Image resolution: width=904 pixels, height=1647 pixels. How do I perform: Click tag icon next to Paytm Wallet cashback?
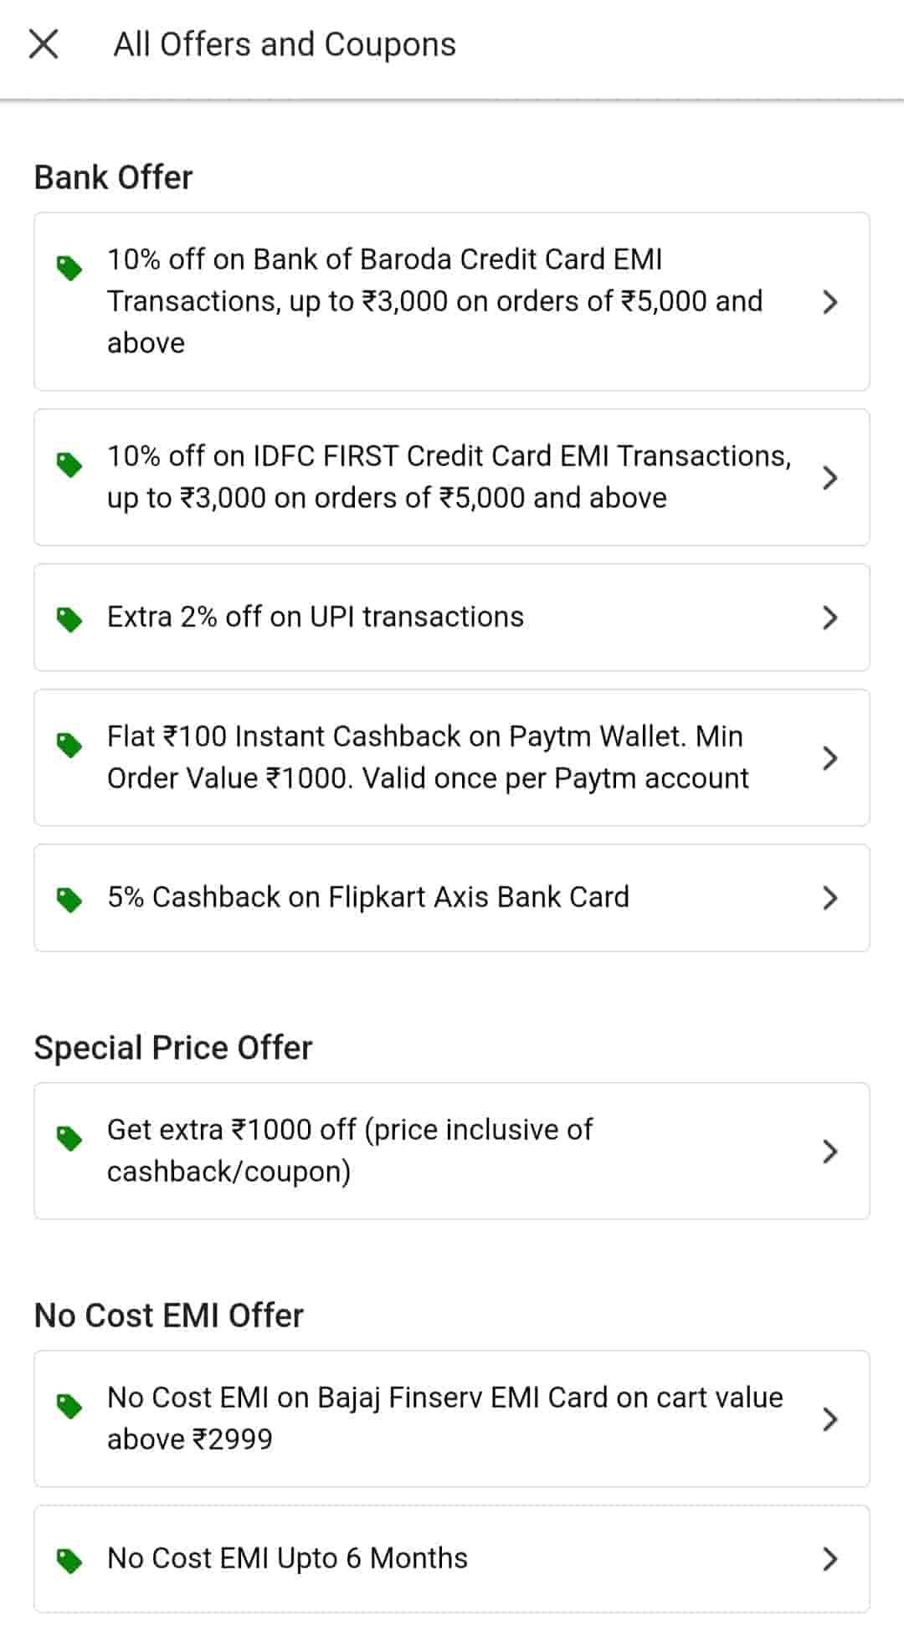[69, 744]
